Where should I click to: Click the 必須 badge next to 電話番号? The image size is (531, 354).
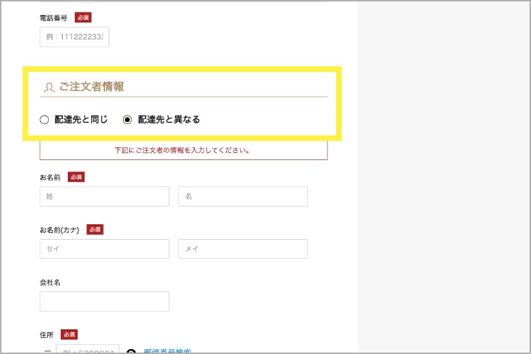83,17
